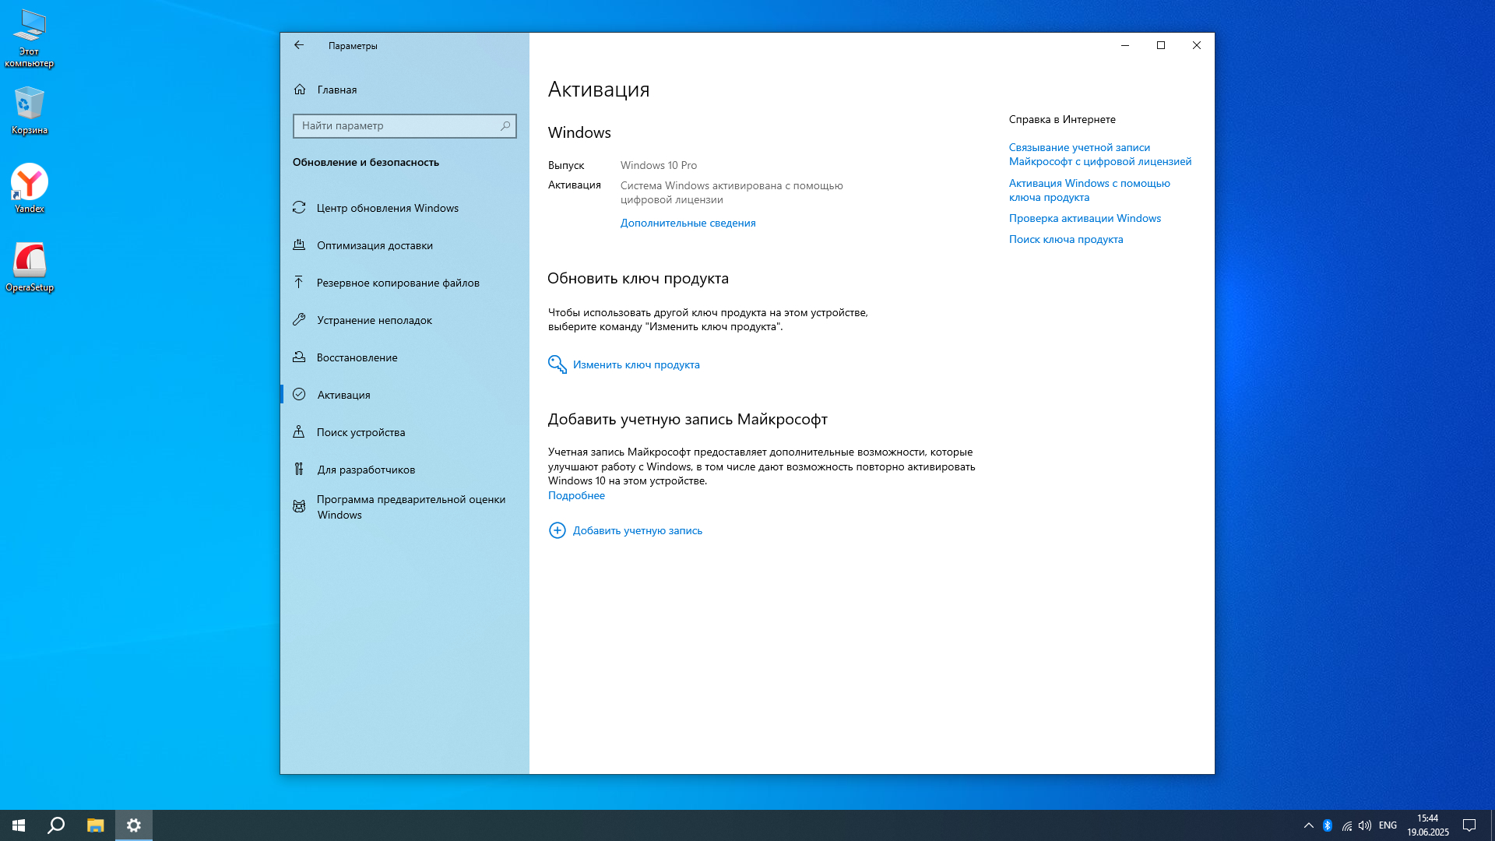Go to the Главная home page
Viewport: 1495px width, 841px height.
[336, 90]
